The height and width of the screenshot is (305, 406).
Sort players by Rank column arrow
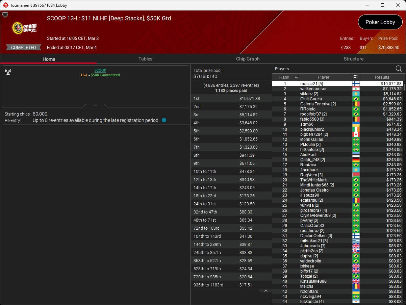296,77
